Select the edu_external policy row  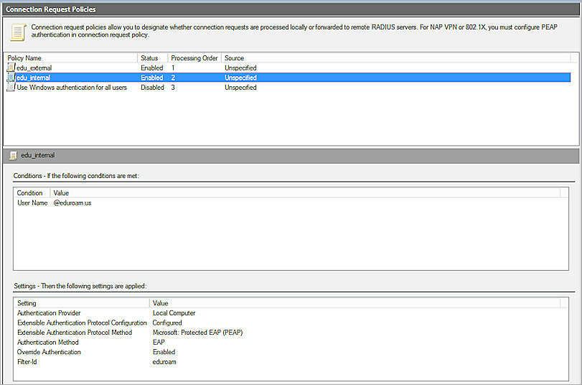(x=34, y=68)
